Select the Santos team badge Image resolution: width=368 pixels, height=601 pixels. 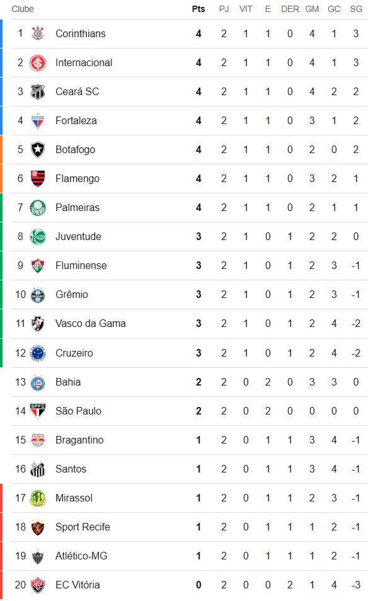(x=38, y=469)
